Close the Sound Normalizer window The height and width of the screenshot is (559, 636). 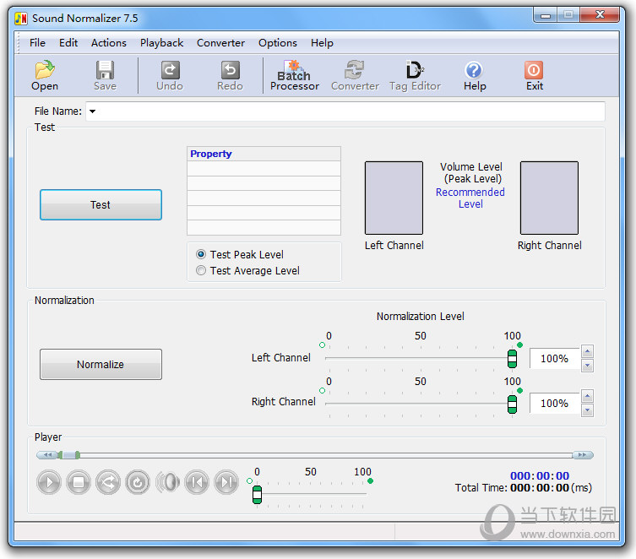pos(600,15)
